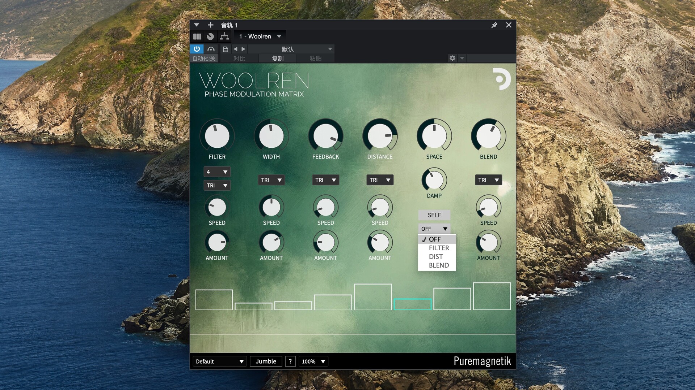Open help with the ? button

(x=290, y=361)
